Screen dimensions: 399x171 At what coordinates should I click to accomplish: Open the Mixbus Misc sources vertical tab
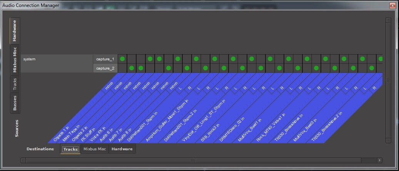pyautogui.click(x=15, y=60)
